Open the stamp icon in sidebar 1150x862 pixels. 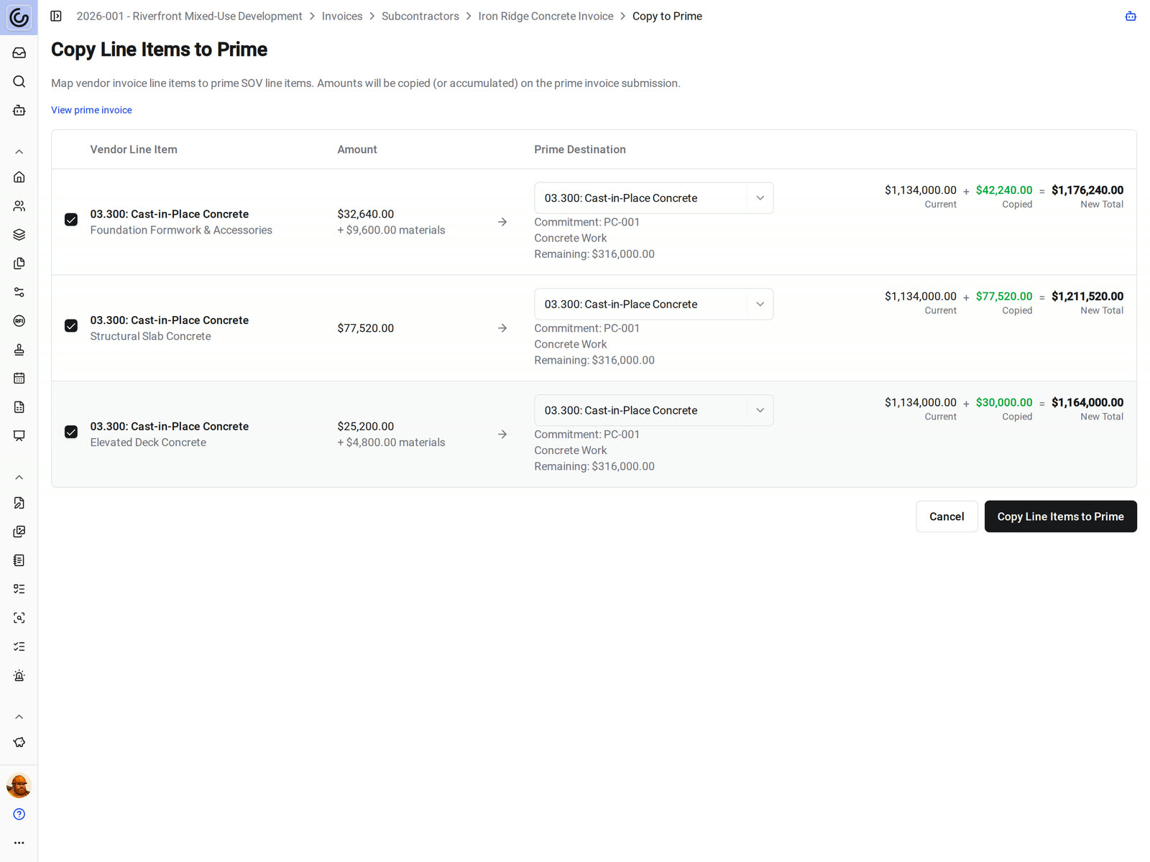[x=19, y=349]
